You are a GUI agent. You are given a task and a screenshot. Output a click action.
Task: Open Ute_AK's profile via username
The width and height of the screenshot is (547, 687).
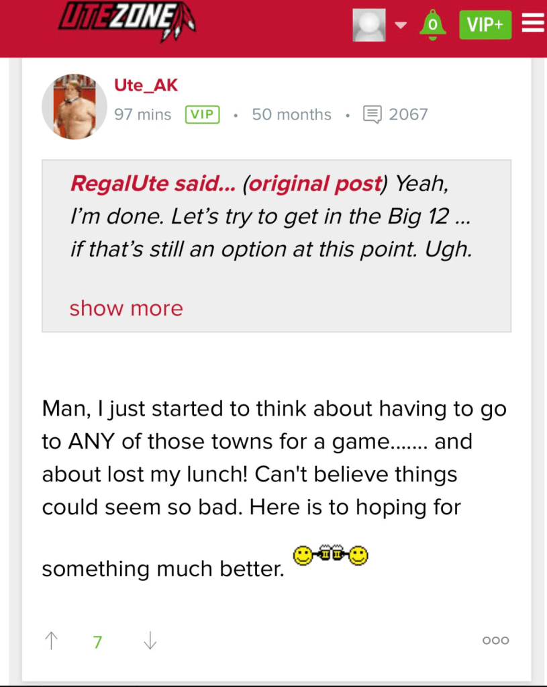146,85
